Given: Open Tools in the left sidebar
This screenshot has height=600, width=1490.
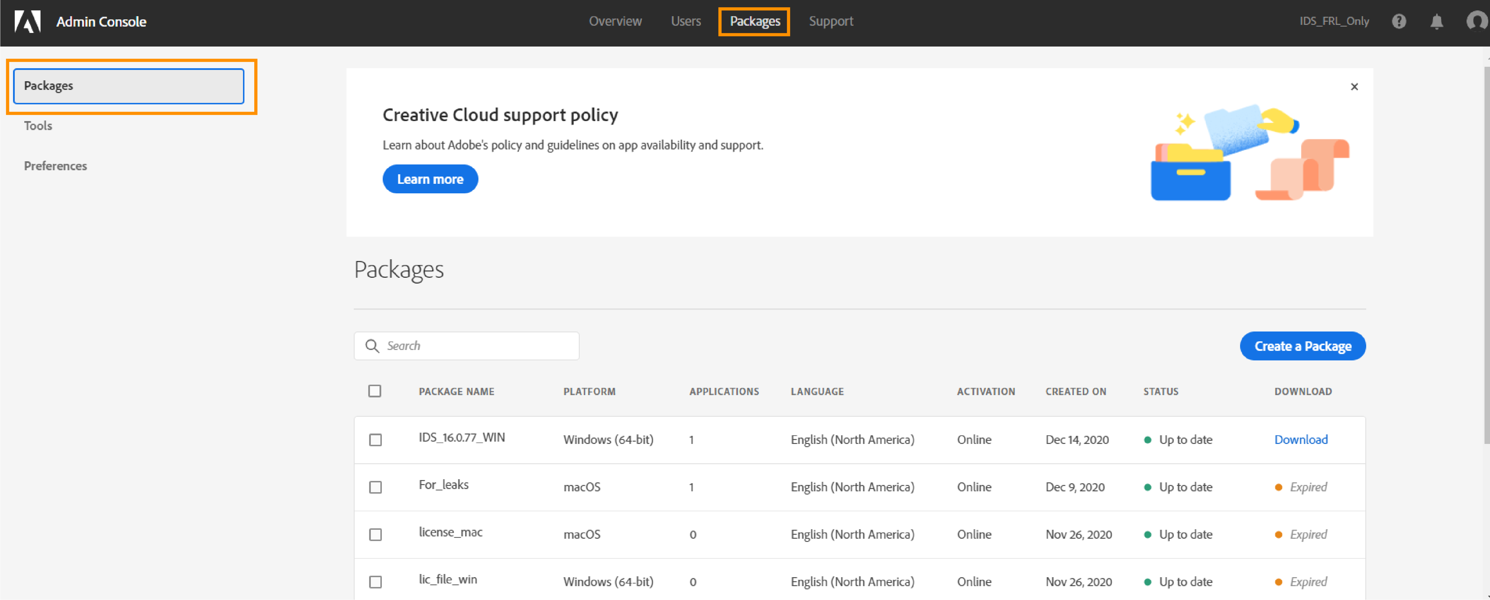Looking at the screenshot, I should click(38, 125).
